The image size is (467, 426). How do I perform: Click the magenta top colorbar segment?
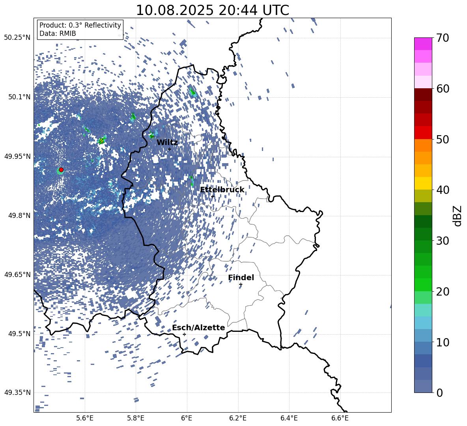423,44
